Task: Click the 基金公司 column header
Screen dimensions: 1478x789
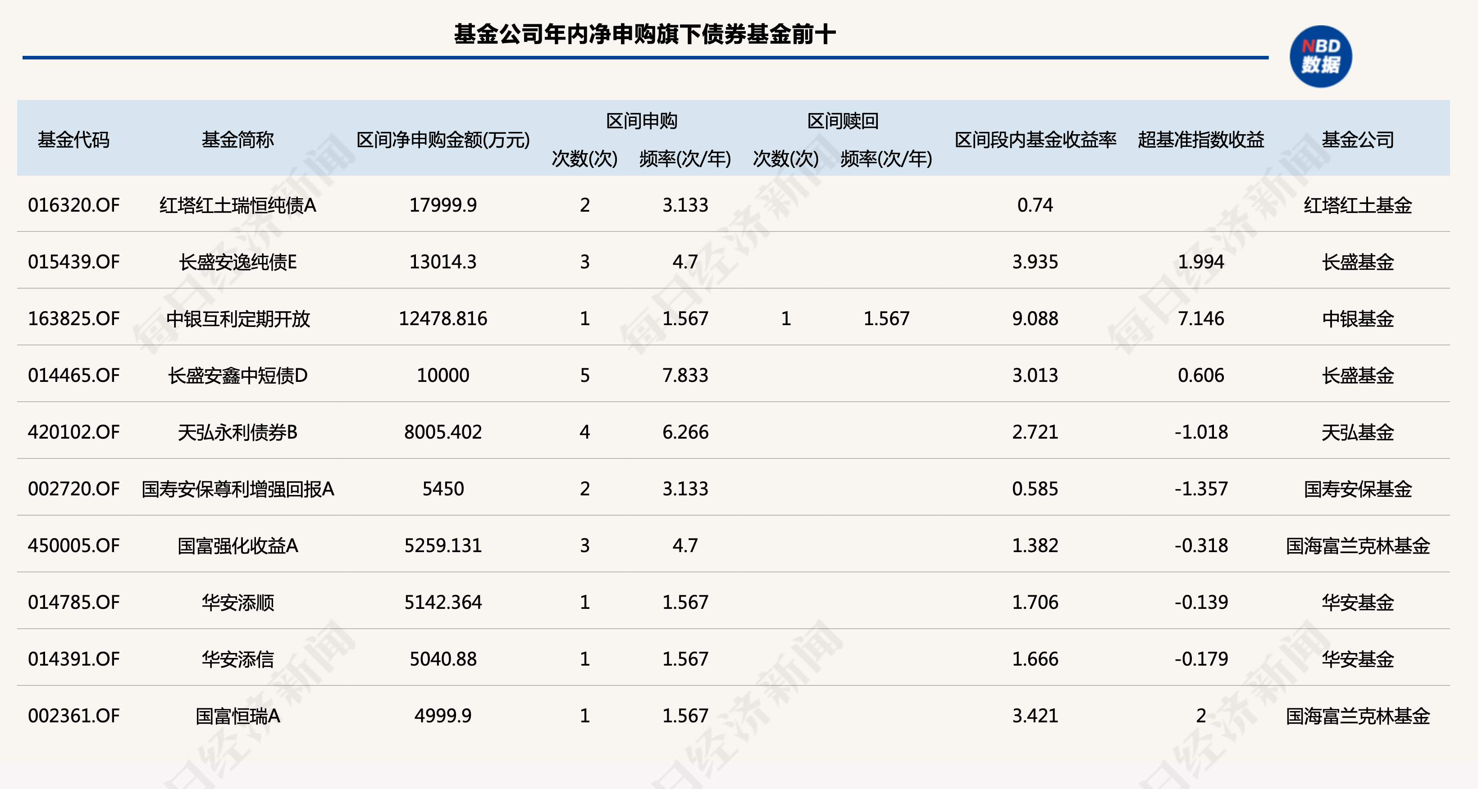Action: [1358, 139]
